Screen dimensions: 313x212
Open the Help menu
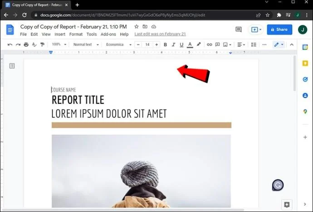pyautogui.click(x=124, y=34)
